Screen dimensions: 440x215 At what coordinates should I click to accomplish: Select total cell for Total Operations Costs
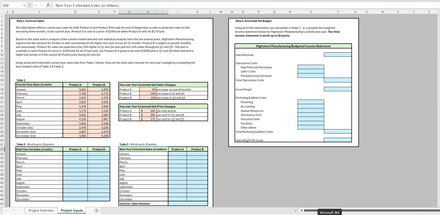coord(338,80)
